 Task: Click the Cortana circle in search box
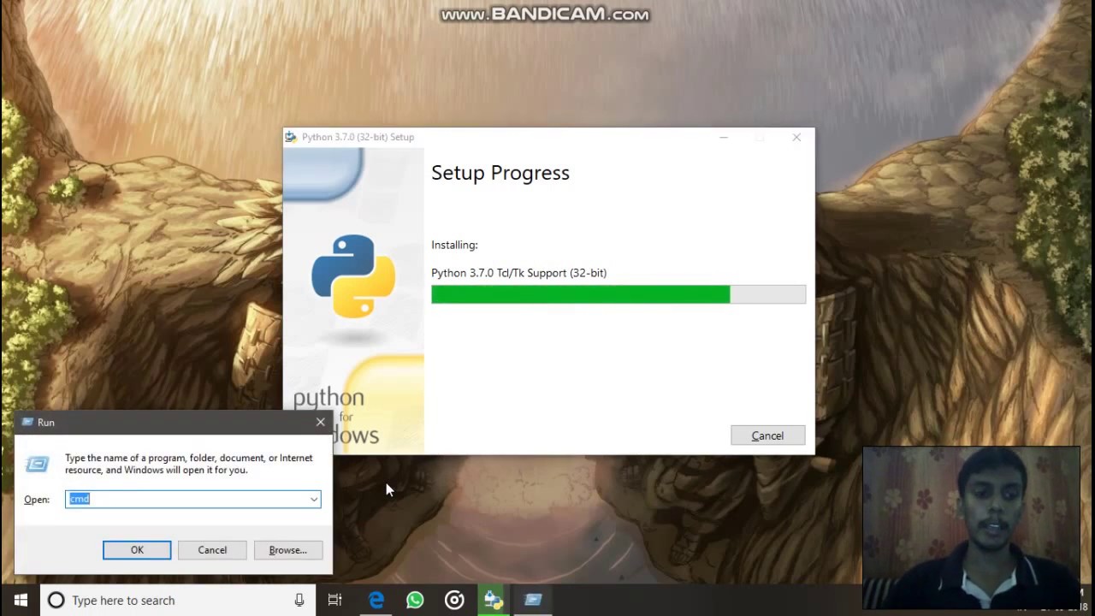coord(56,600)
